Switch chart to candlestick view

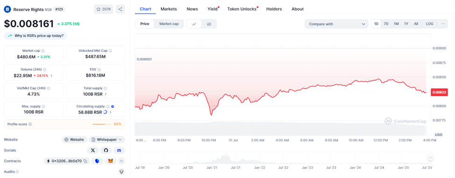[x=209, y=24]
